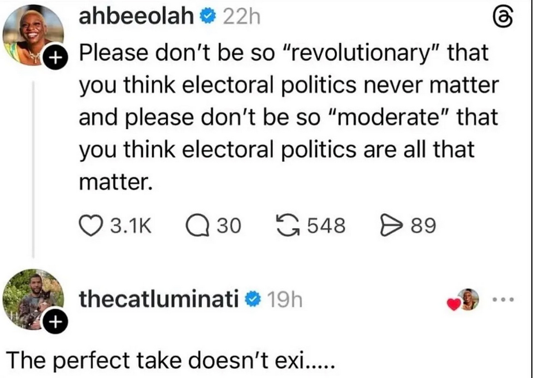The height and width of the screenshot is (378, 533).
Task: Open the thecatluminati profile via username
Action: click(x=159, y=300)
